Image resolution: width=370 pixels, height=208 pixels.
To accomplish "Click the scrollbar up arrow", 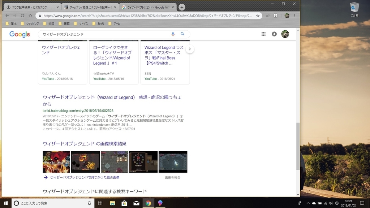I will coord(298,30).
